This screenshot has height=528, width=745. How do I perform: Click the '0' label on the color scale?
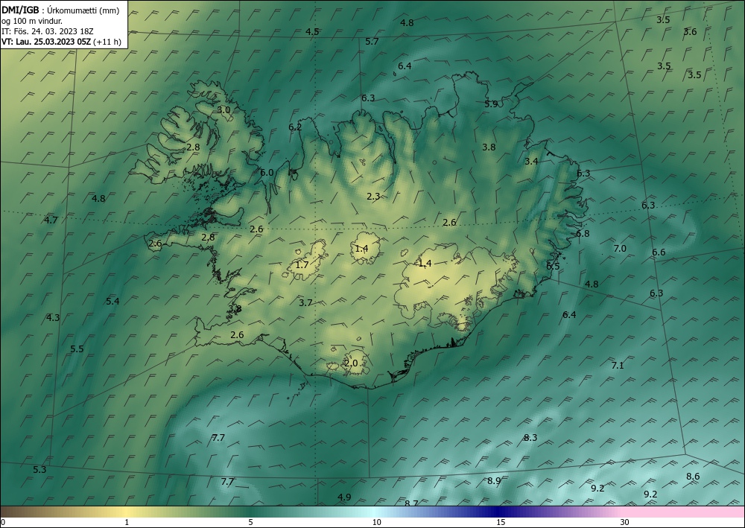pos(3,522)
